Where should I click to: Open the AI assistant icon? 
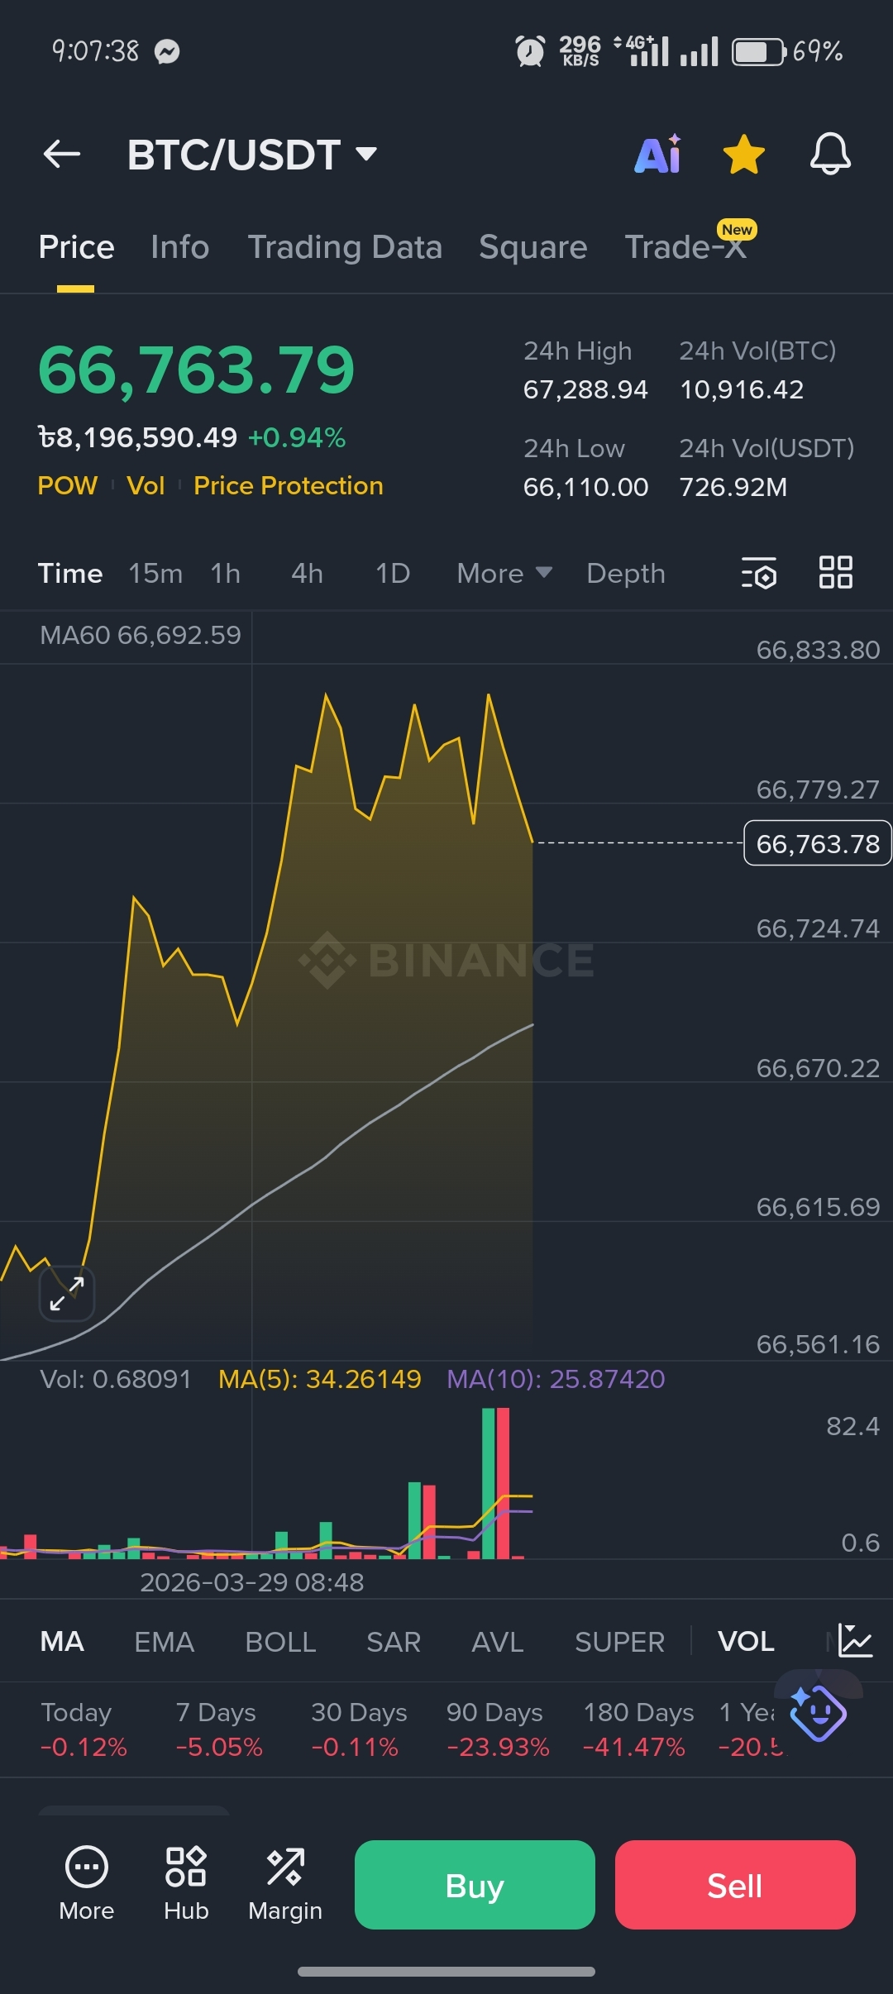click(658, 154)
